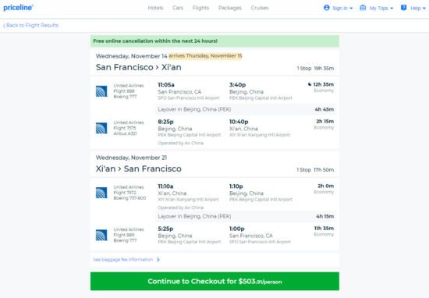429x298 pixels.
Task: Go to the Hotels section
Action: pyautogui.click(x=155, y=8)
